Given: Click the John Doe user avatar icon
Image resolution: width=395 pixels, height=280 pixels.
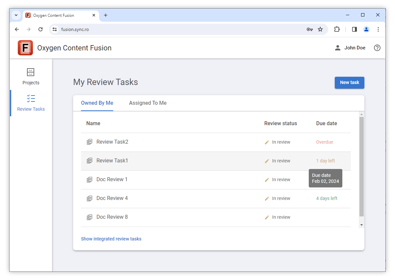Looking at the screenshot, I should pyautogui.click(x=337, y=48).
